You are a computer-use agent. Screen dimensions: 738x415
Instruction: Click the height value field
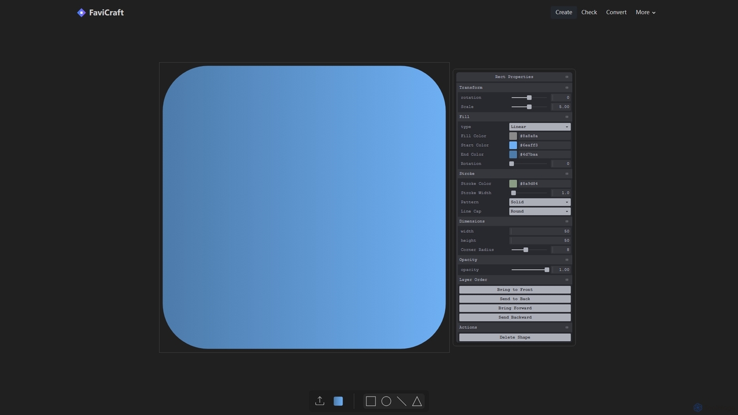[540, 241]
